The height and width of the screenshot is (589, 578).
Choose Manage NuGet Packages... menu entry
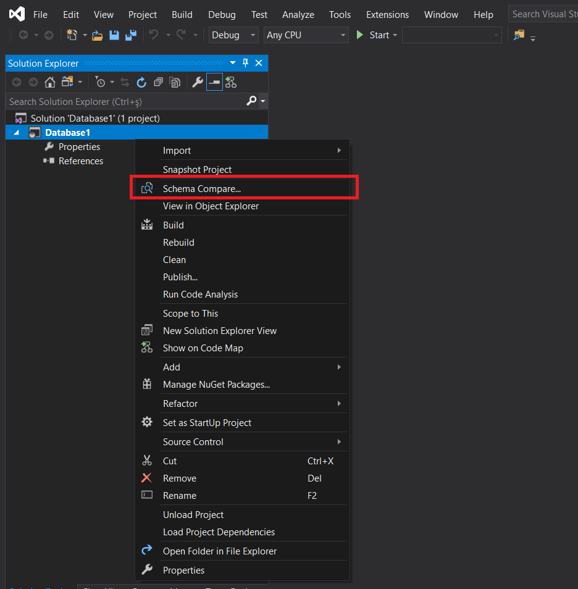[x=216, y=385]
